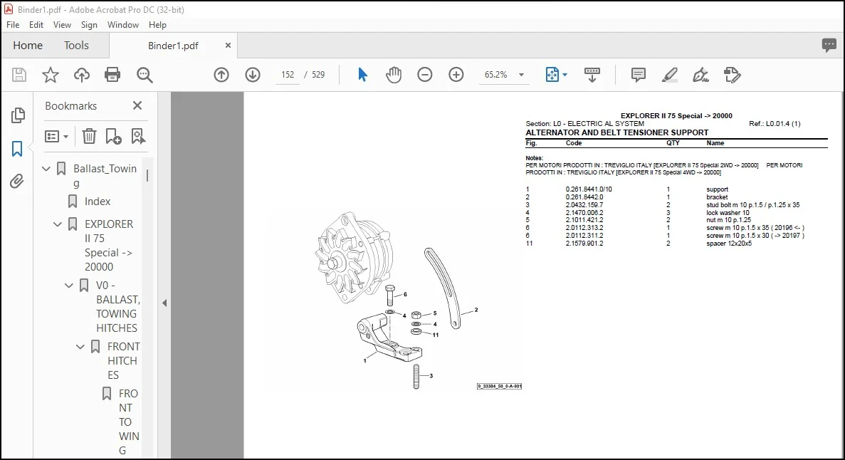The height and width of the screenshot is (460, 845).
Task: Select the Highlight text tool
Action: pyautogui.click(x=669, y=75)
